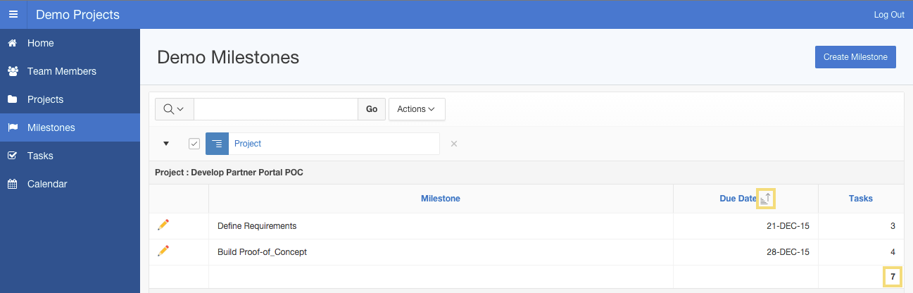Sort by the Milestone column header
Viewport: 913px width, 293px height.
click(x=440, y=199)
